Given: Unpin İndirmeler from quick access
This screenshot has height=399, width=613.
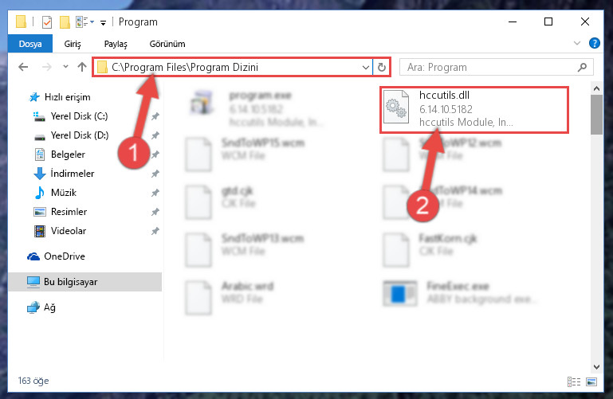Looking at the screenshot, I should (155, 174).
